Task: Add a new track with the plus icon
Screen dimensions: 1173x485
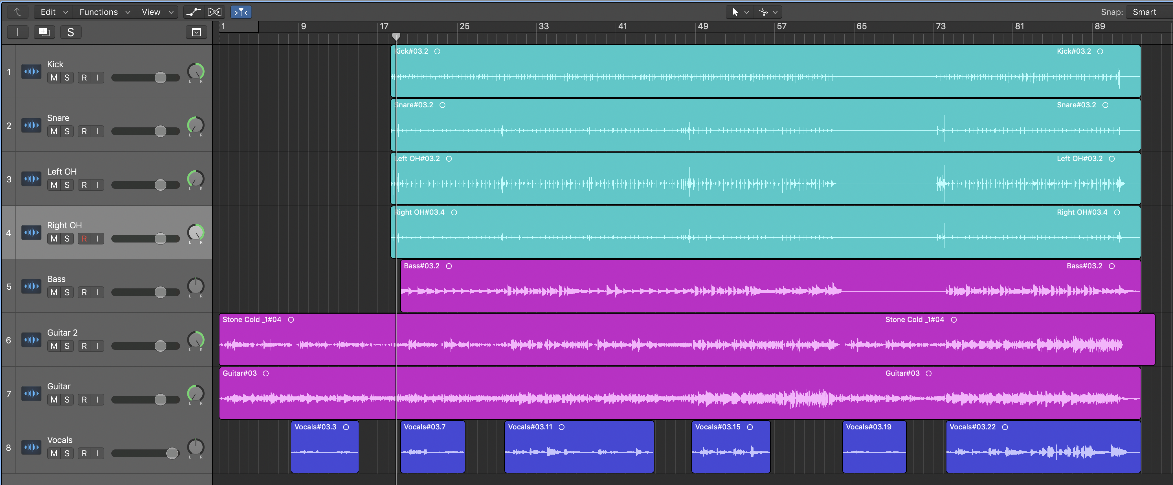Action: tap(18, 32)
